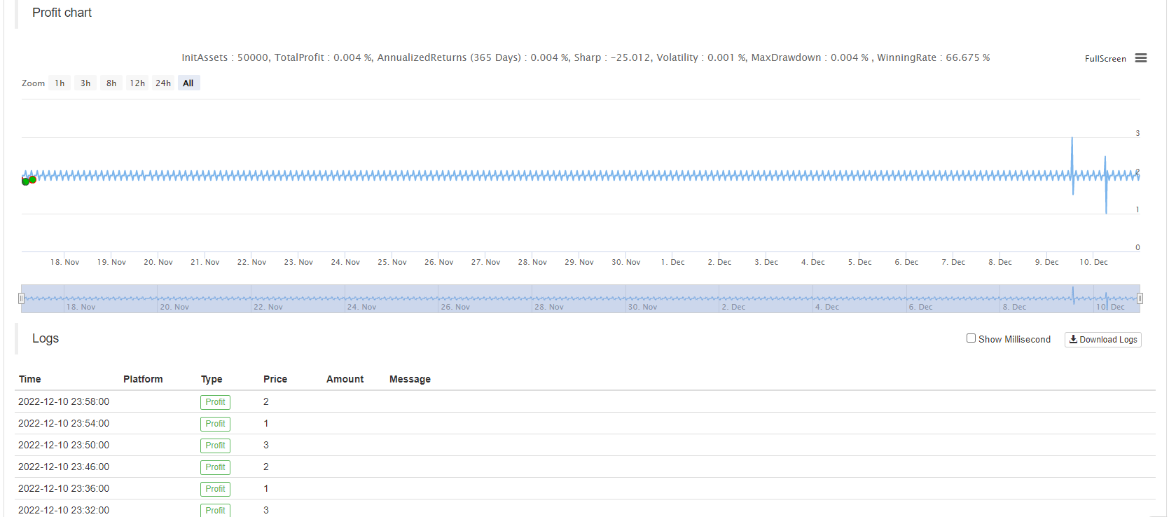This screenshot has height=517, width=1169.
Task: Enable the Show Millisecond checkbox
Action: click(971, 338)
